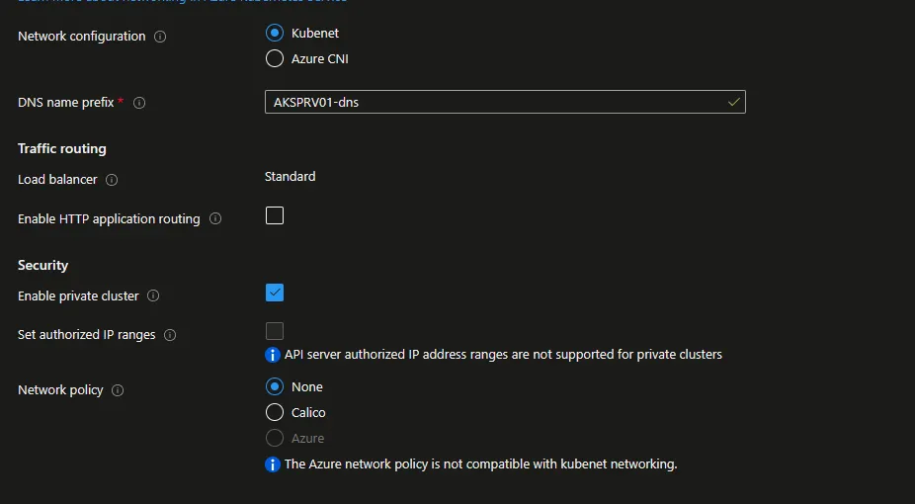Click the Standard load balancer value

click(290, 177)
